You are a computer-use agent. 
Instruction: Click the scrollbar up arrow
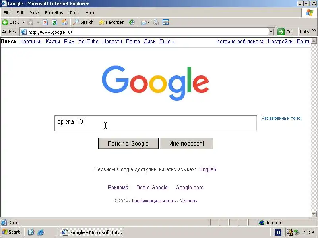(x=314, y=41)
